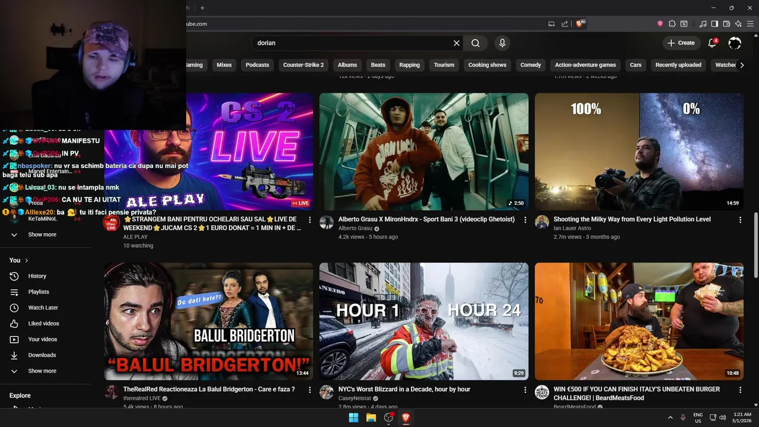The image size is (759, 427).
Task: Open Windows Start menu
Action: tap(353, 418)
